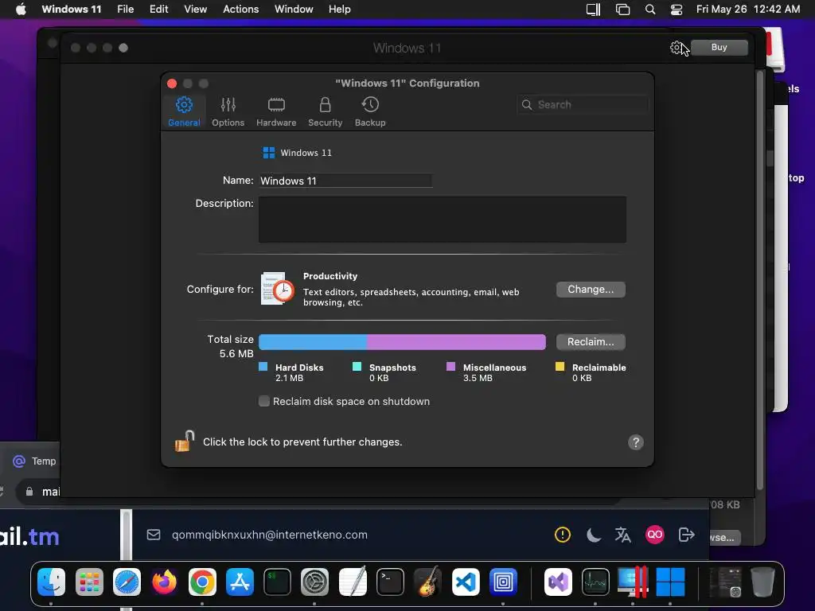This screenshot has height=611, width=815.
Task: Click the Name field containing Windows 11
Action: point(345,181)
